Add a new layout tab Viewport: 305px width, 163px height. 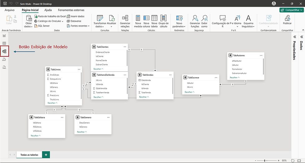click(x=46, y=155)
